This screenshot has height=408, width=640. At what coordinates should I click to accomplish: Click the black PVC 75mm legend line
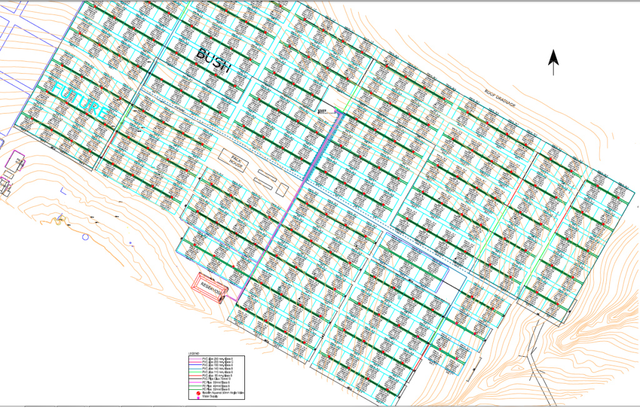pos(195,379)
